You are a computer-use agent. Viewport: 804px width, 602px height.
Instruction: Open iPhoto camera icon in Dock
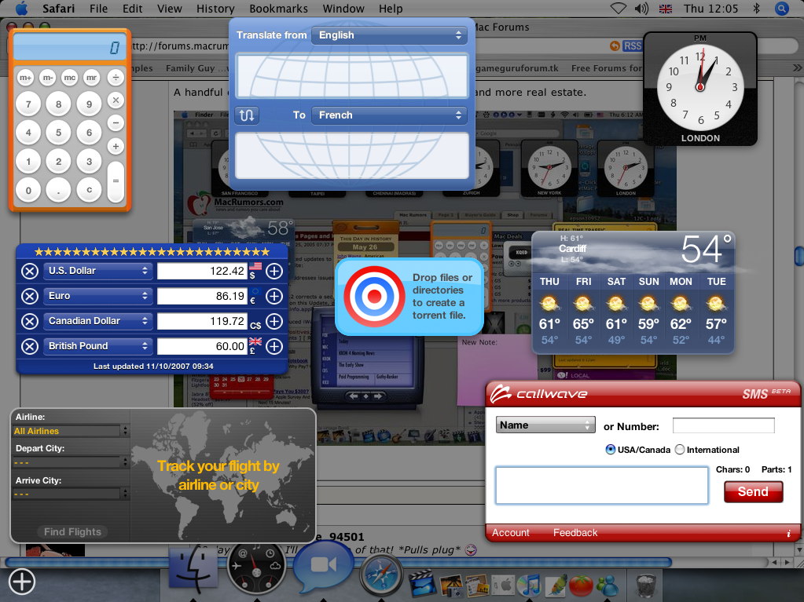coord(450,585)
